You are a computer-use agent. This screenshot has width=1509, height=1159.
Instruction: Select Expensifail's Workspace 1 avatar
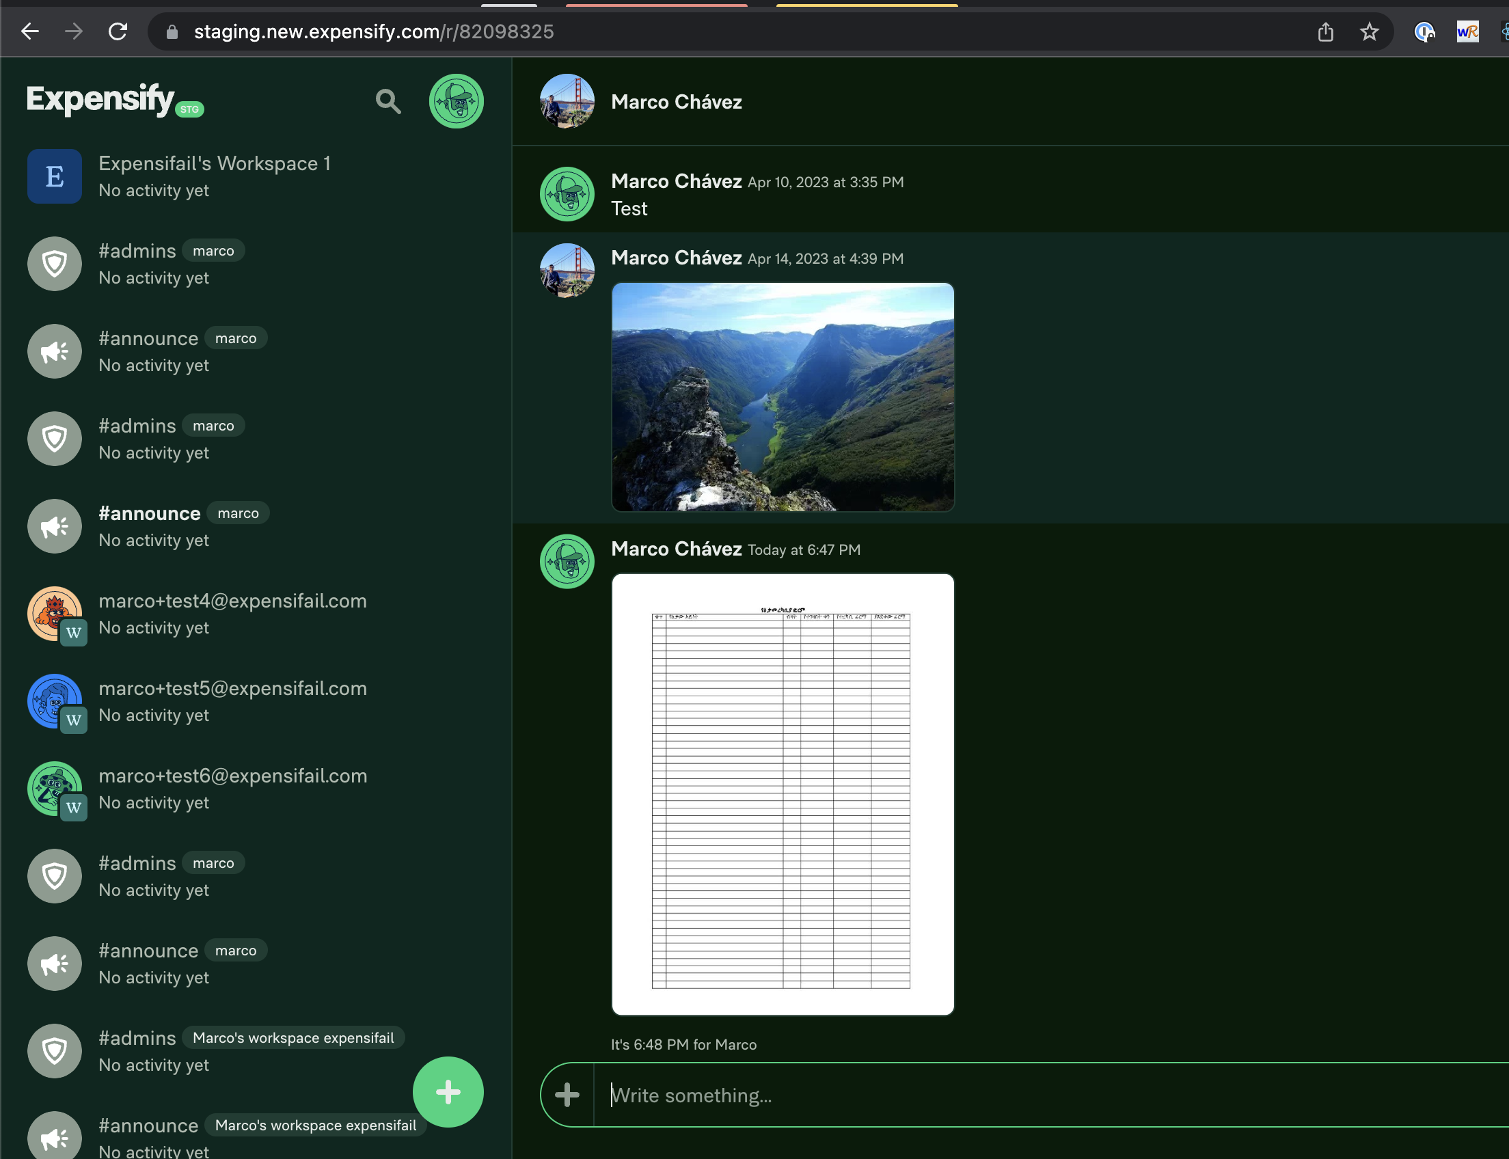pos(55,176)
